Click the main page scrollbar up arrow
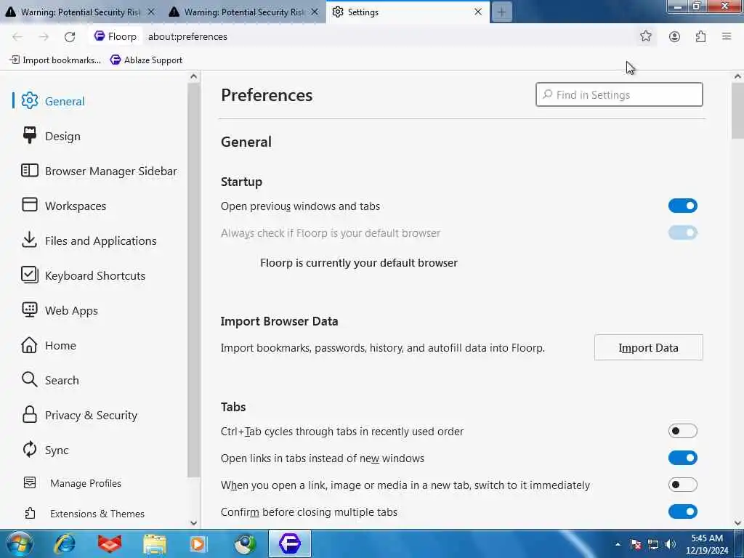The width and height of the screenshot is (744, 558). point(737,76)
